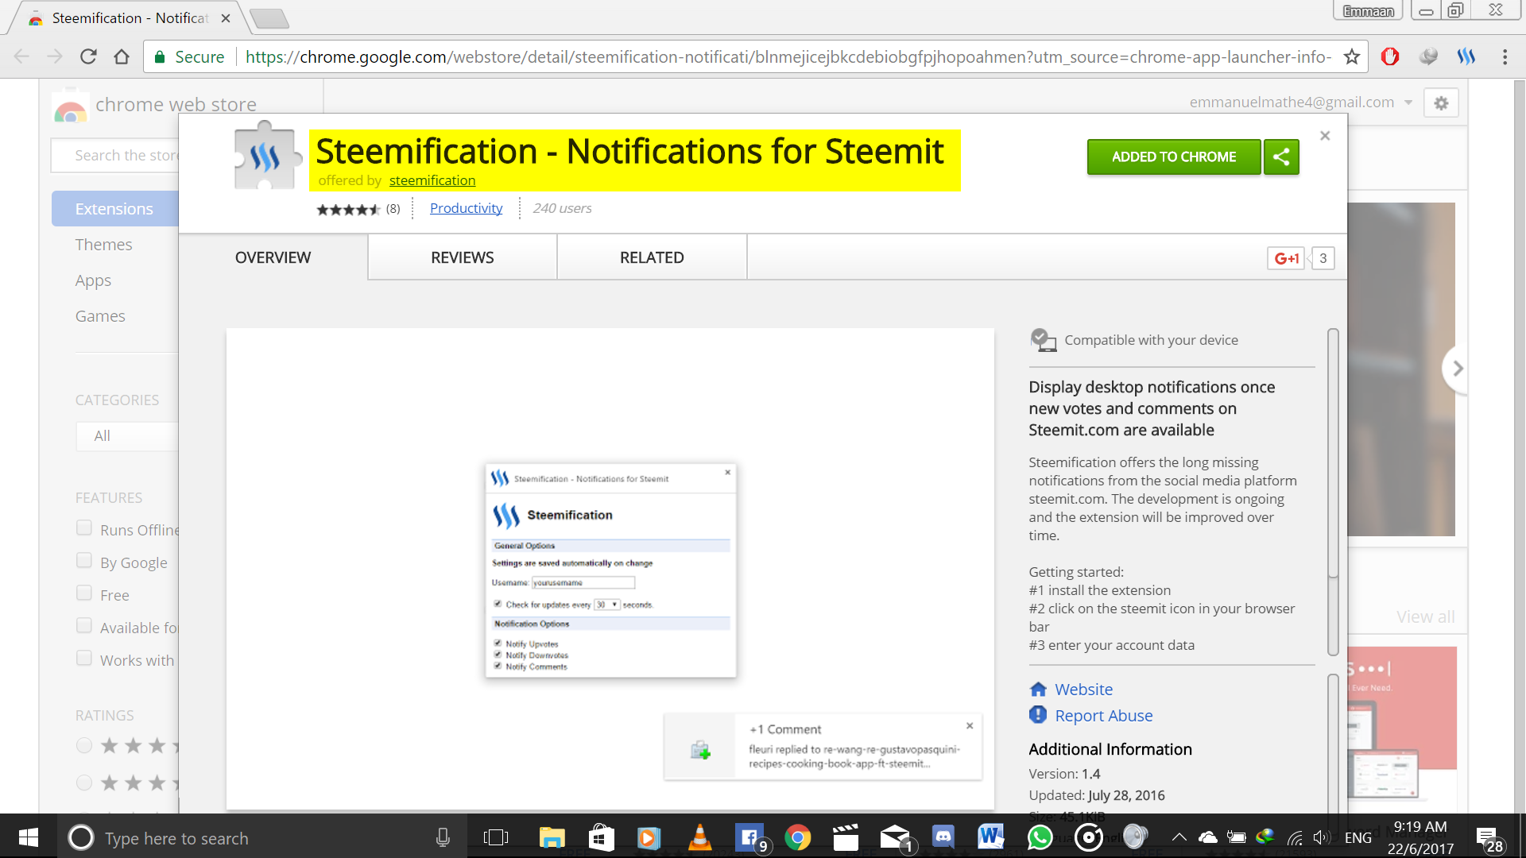This screenshot has width=1526, height=858.
Task: Toggle the By Google checkbox
Action: 84,561
